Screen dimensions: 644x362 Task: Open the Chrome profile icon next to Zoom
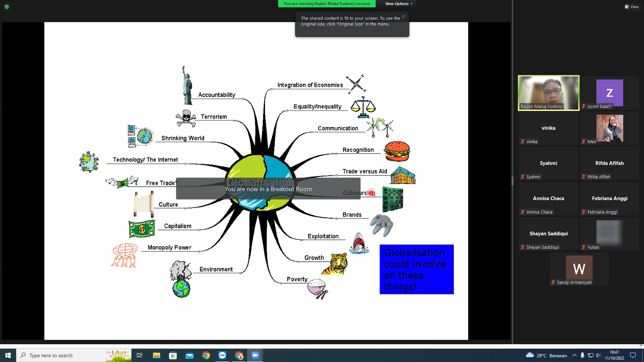click(239, 355)
